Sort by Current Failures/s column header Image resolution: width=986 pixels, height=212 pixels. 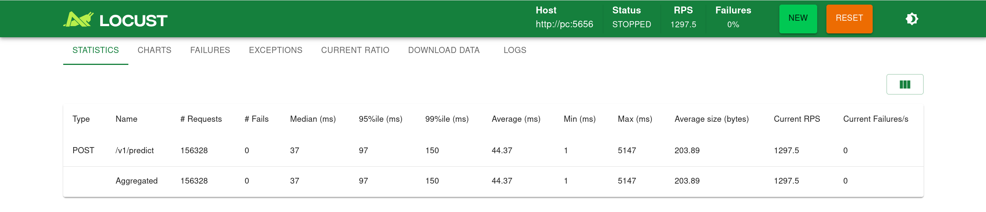876,119
